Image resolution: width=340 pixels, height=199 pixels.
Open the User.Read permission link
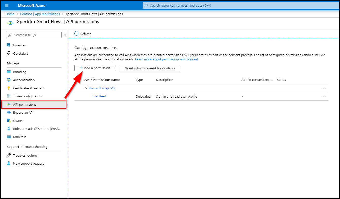(99, 96)
